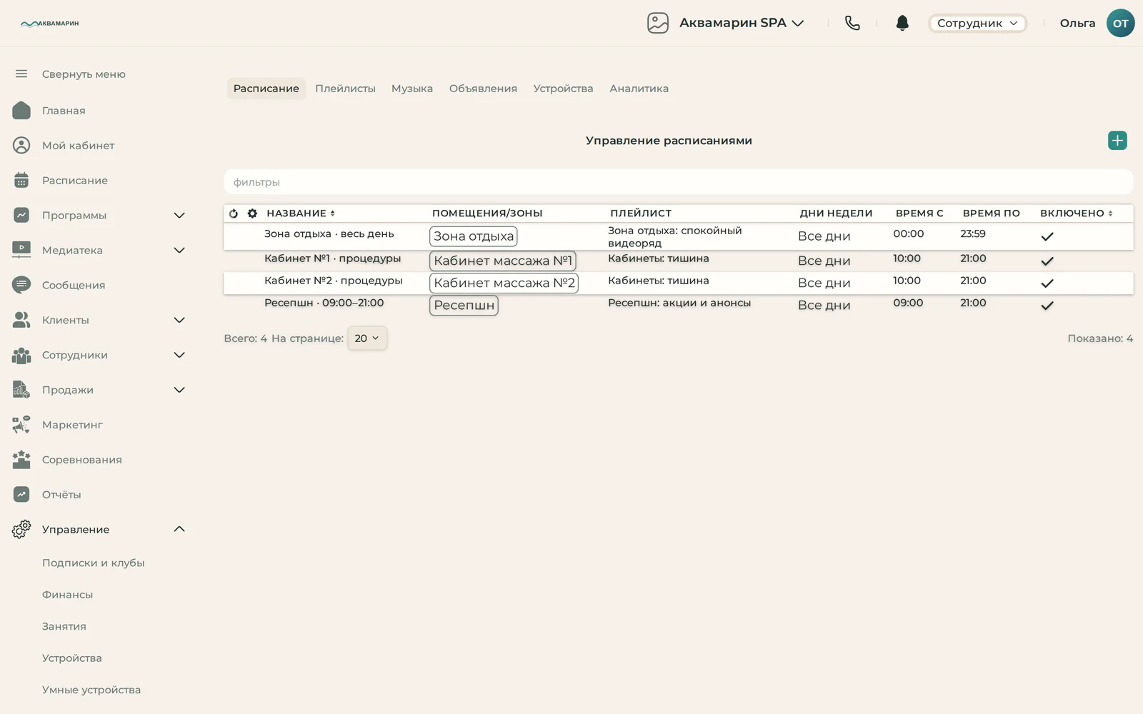Click the Маркетинг megaphone icon
The width and height of the screenshot is (1143, 714).
coord(21,424)
